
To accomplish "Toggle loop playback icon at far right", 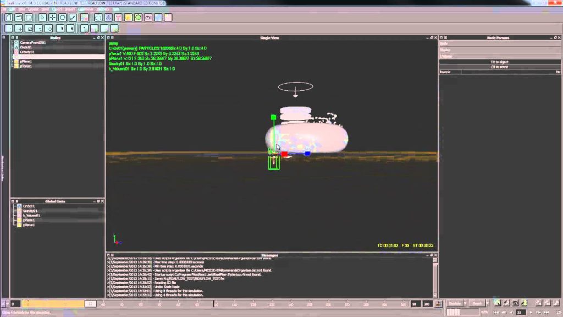I will tap(559, 313).
